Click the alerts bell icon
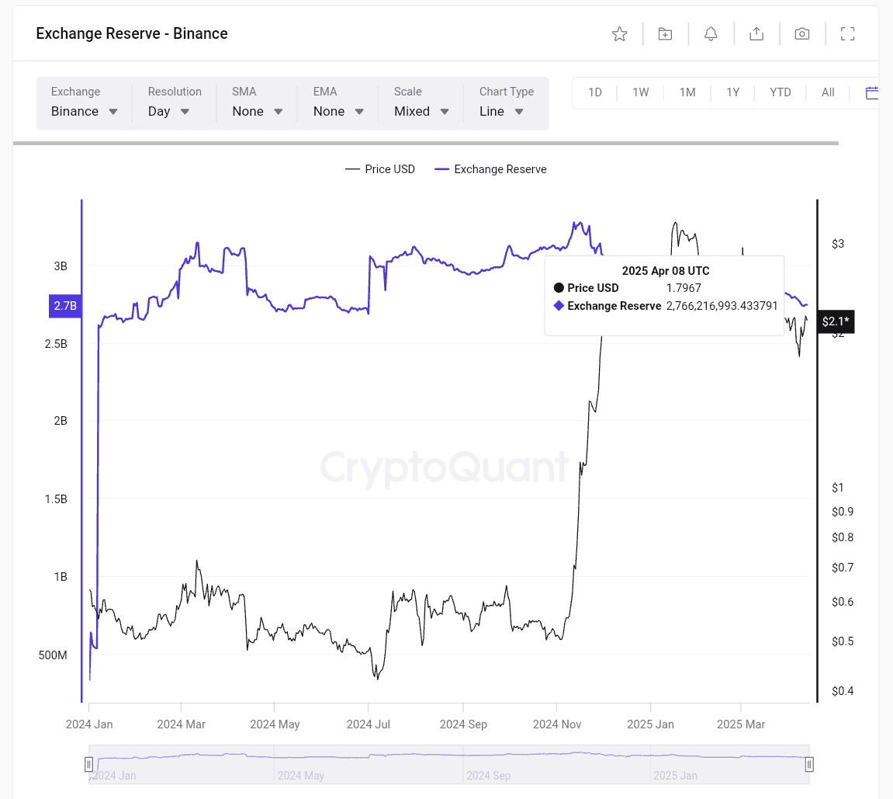 (x=711, y=33)
